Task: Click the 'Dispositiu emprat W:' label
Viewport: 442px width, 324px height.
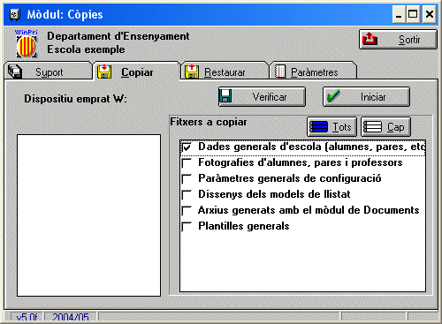Action: click(75, 99)
